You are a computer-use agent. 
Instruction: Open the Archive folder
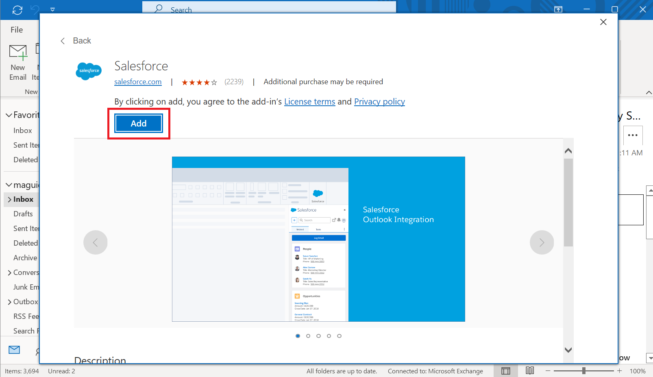pyautogui.click(x=25, y=258)
